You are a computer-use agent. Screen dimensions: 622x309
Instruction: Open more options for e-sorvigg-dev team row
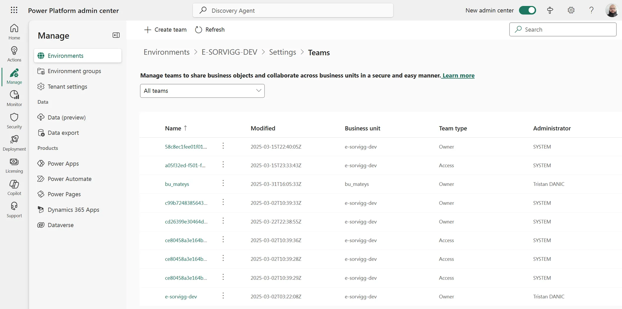(x=223, y=296)
